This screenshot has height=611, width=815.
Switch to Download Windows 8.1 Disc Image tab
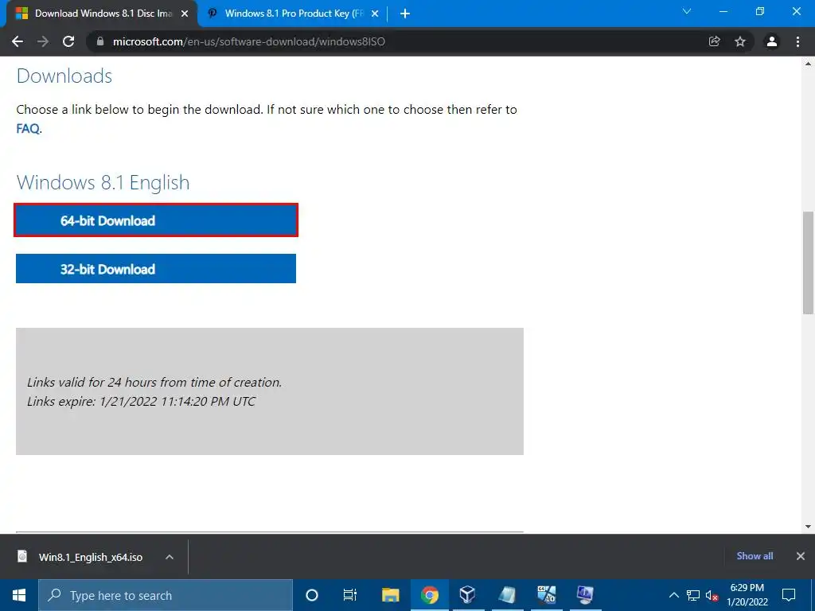[102, 14]
